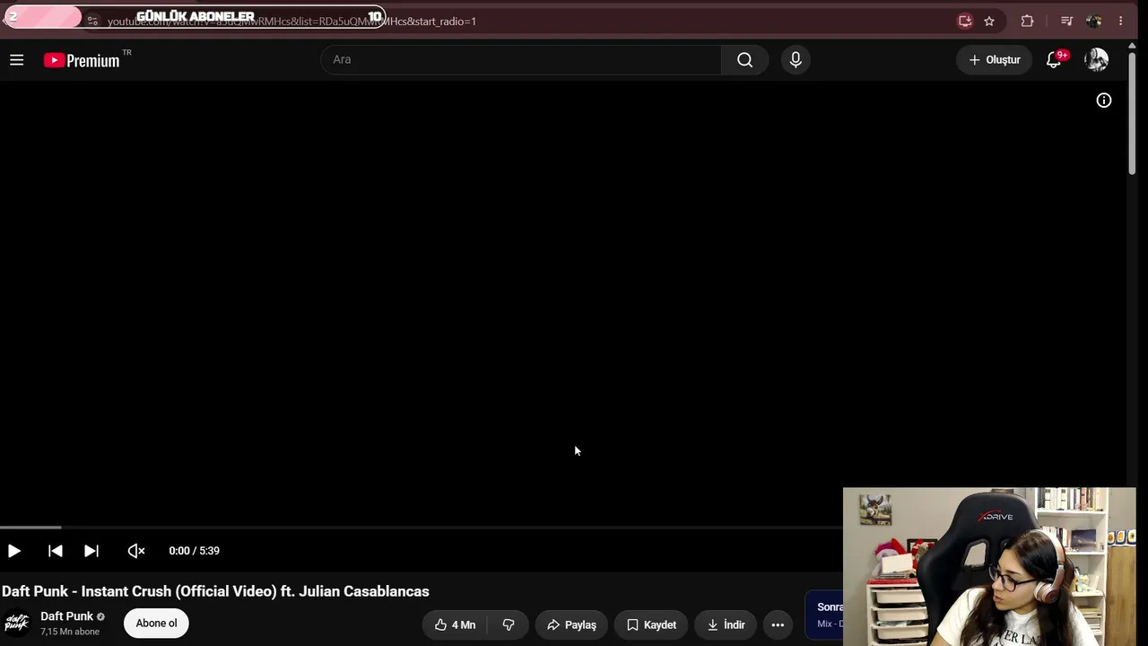Open the browser media controls icon
This screenshot has width=1148, height=646.
1066,21
